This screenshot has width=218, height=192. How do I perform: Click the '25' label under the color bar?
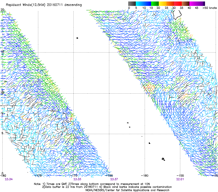(166, 8)
